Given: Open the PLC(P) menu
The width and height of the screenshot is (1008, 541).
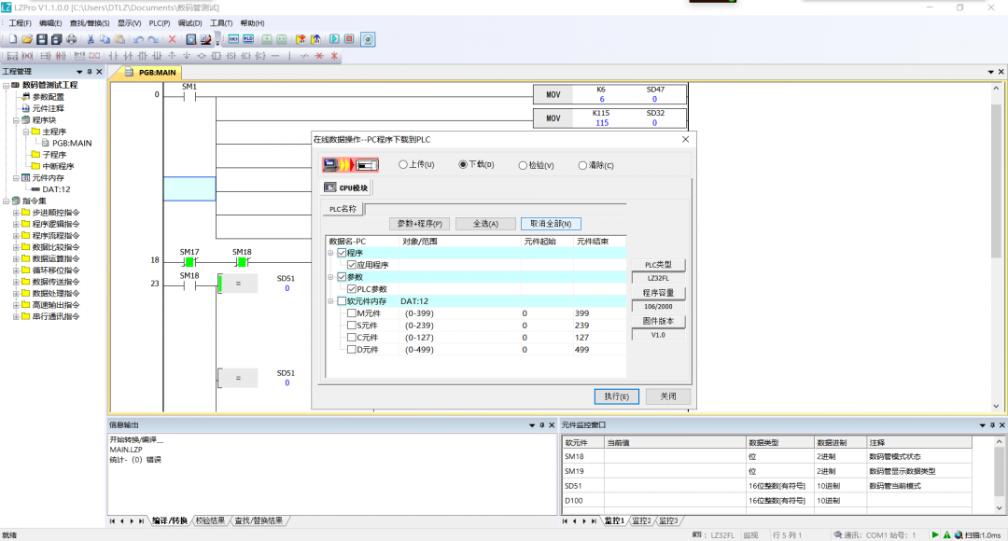Looking at the screenshot, I should pyautogui.click(x=160, y=23).
